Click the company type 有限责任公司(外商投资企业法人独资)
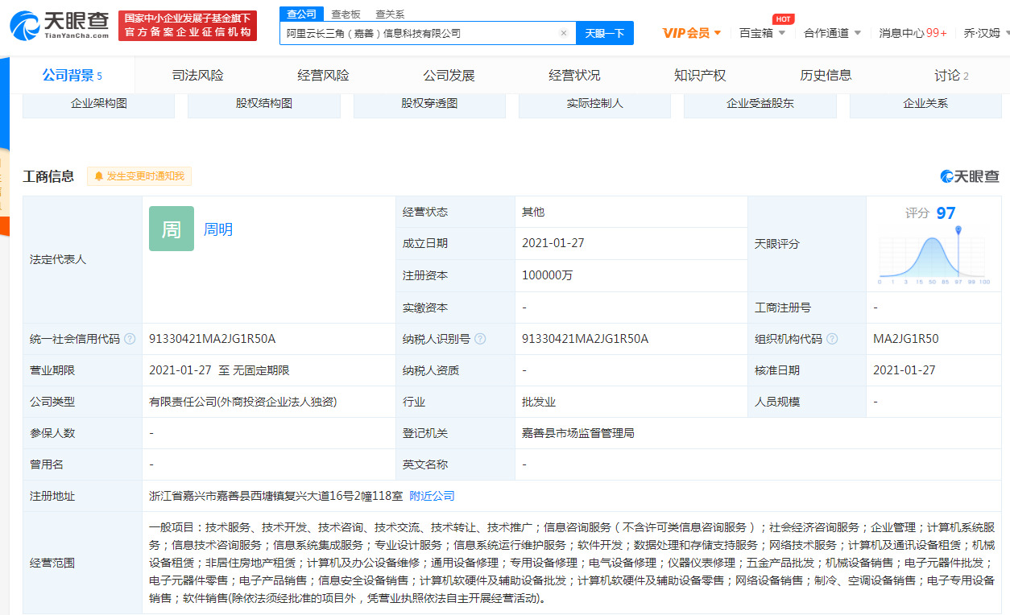This screenshot has width=1010, height=615. tap(242, 402)
